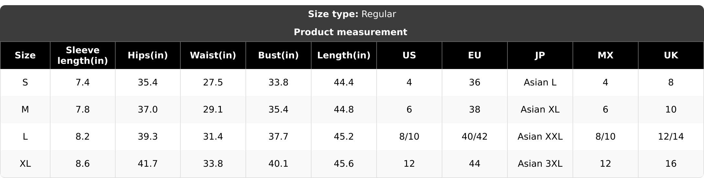Click the Hips(in) column header

pyautogui.click(x=148, y=55)
